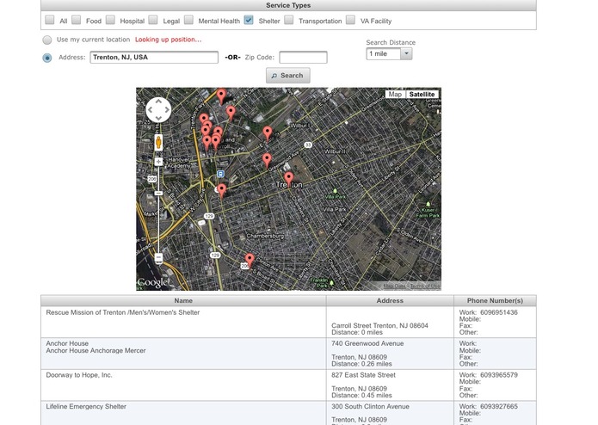
Task: Click the Kuser Farm Park tree icon
Action: click(428, 204)
